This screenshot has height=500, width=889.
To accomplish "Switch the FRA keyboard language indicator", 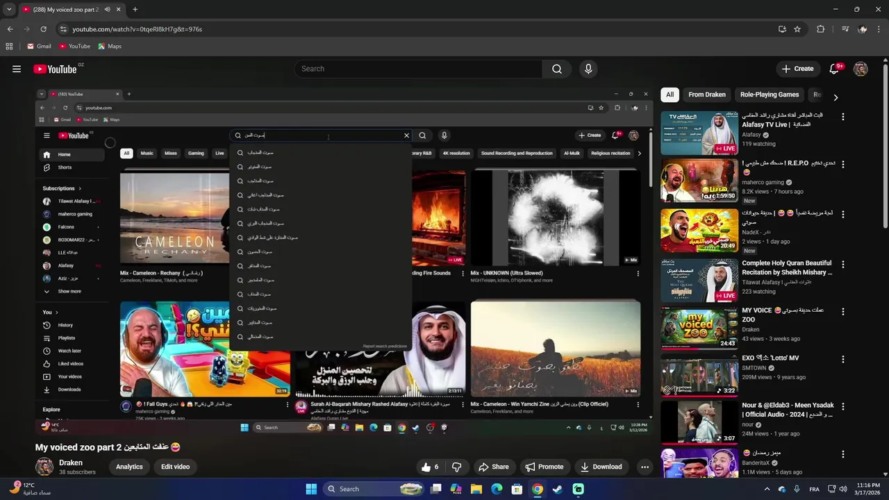I will click(814, 489).
